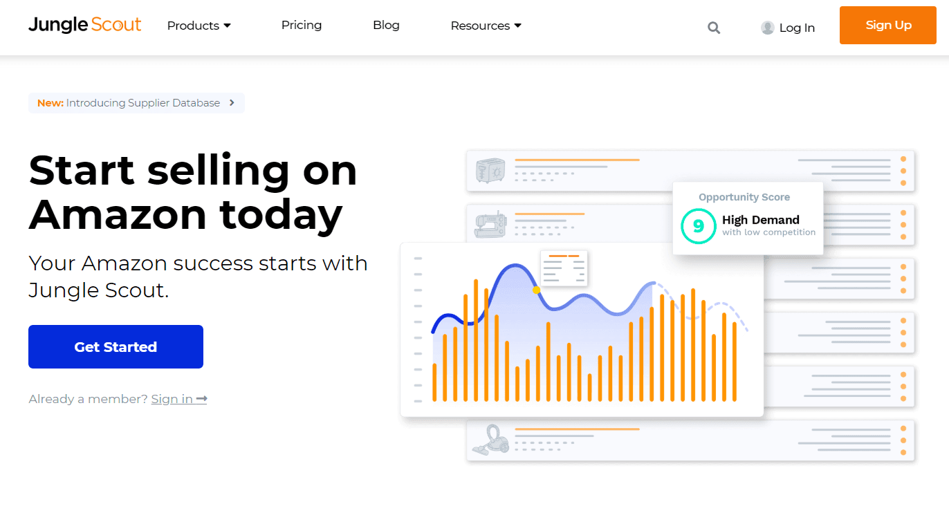949x522 pixels.
Task: Click the vacuum cleaner product icon
Action: coord(490,439)
